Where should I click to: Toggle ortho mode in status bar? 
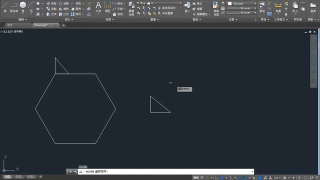216,178
